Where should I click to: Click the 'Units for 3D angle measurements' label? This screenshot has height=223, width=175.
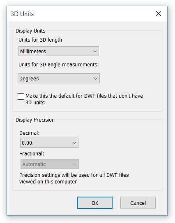point(59,65)
